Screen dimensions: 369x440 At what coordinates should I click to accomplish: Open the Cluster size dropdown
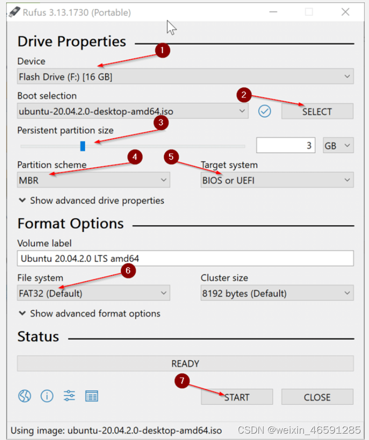click(x=277, y=293)
